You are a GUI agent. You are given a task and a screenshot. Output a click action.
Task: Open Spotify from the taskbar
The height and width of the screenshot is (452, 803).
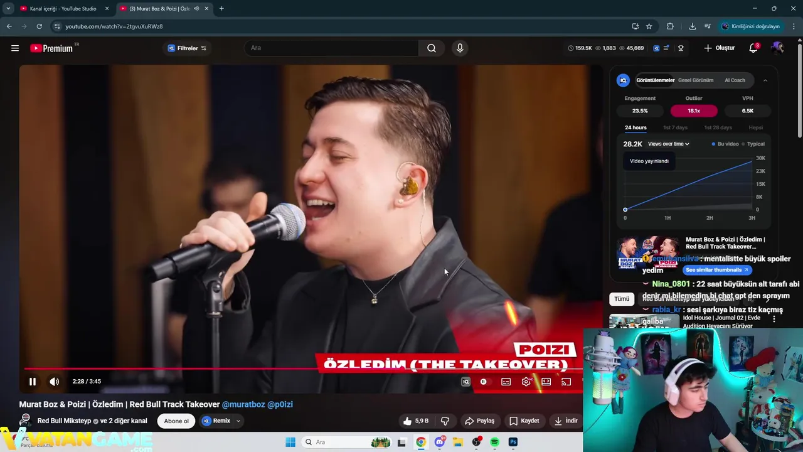coord(494,442)
